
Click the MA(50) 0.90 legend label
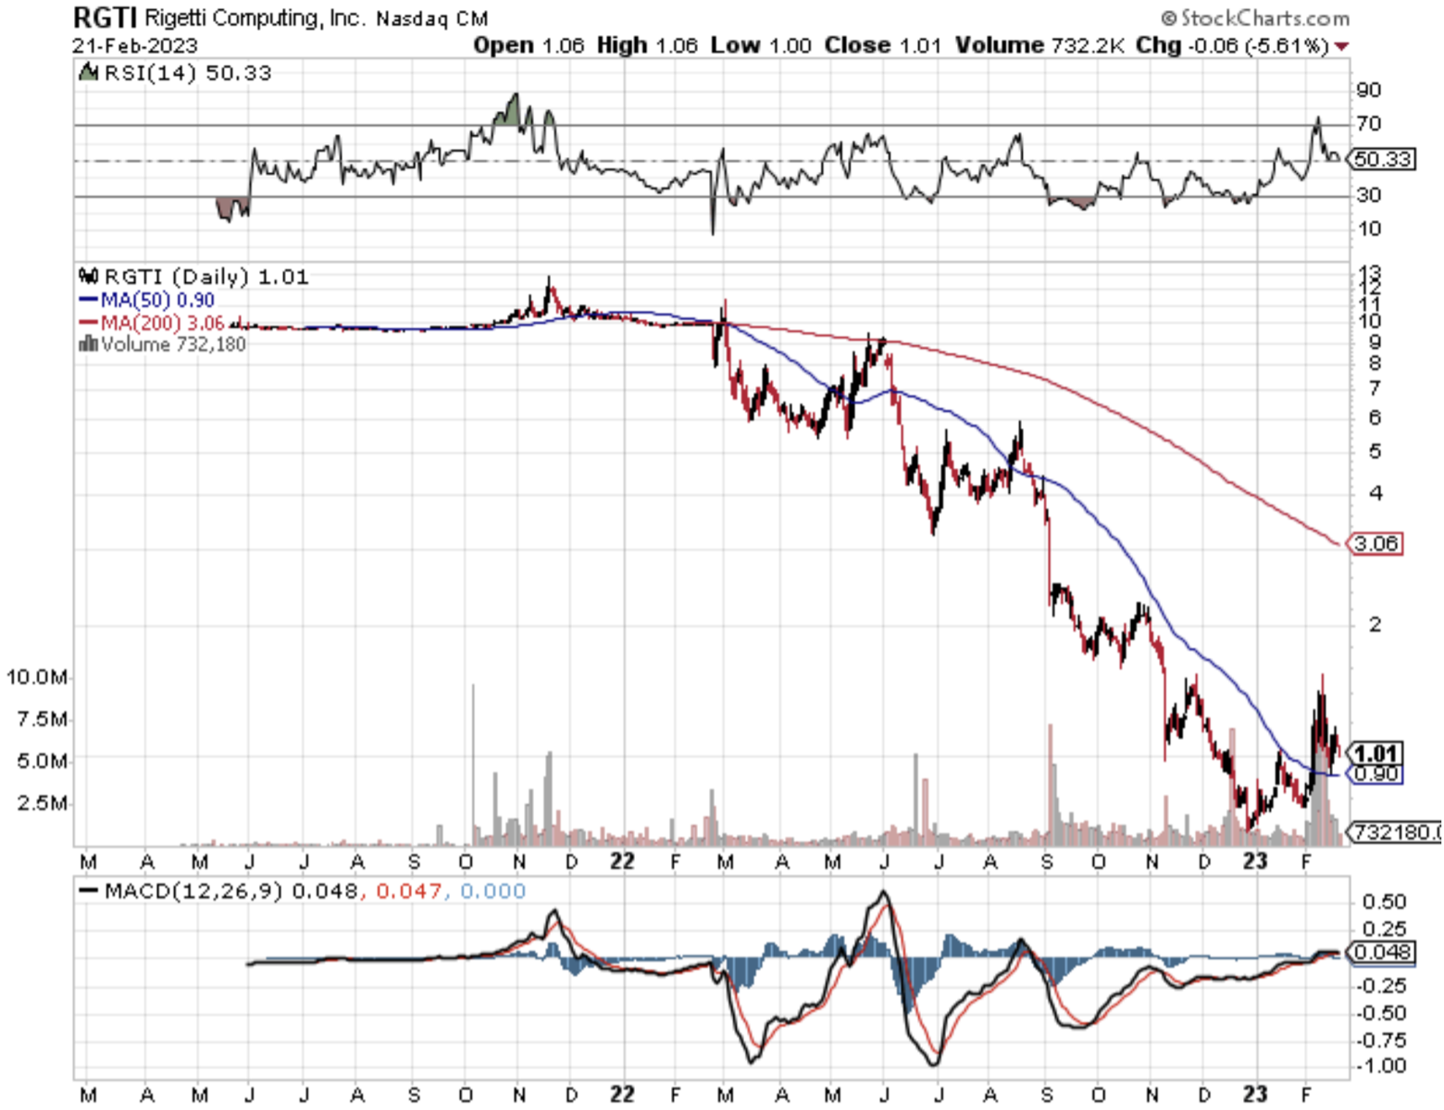[157, 300]
